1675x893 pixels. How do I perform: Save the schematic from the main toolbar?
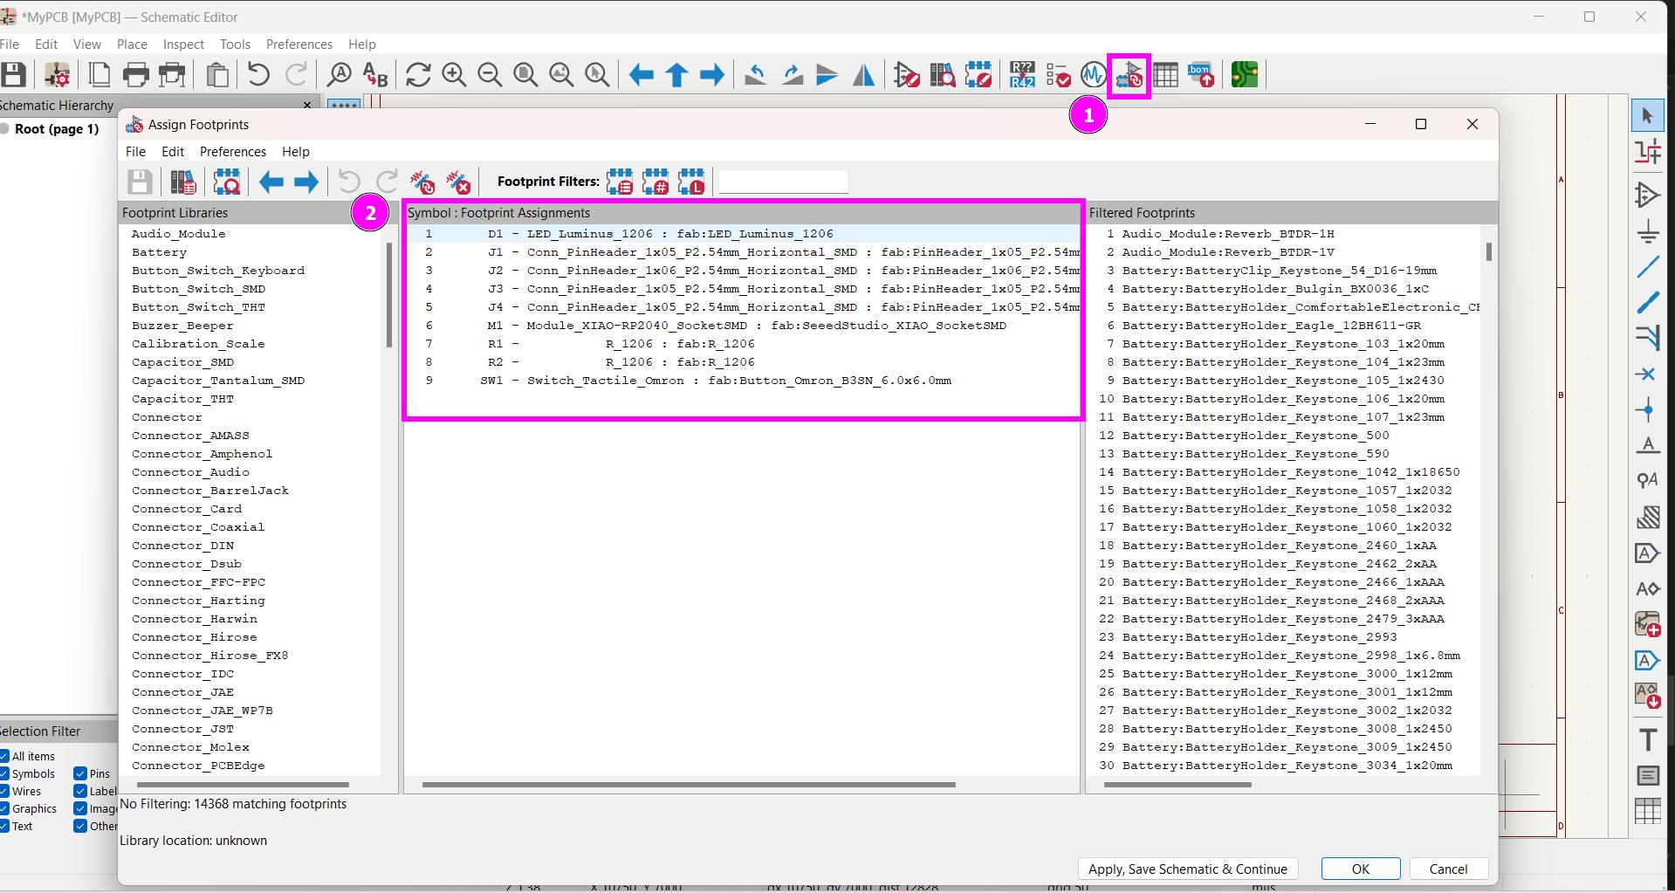click(x=15, y=75)
